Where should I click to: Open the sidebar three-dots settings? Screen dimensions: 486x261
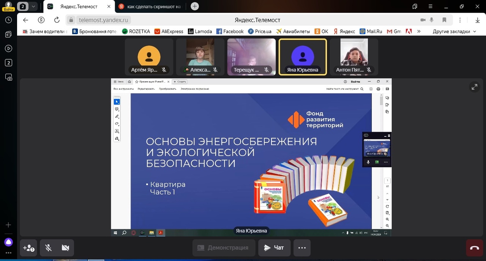(x=8, y=253)
